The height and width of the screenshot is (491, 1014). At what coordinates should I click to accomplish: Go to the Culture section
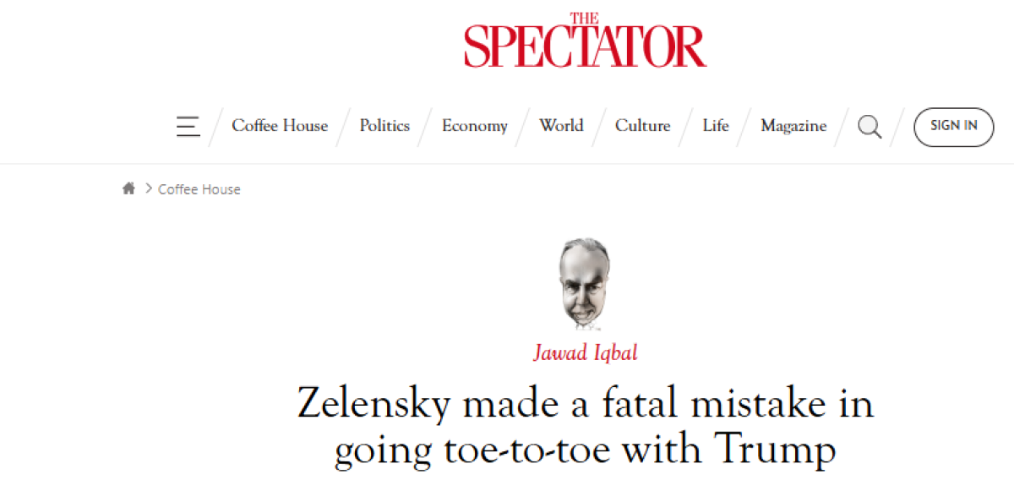click(x=642, y=126)
